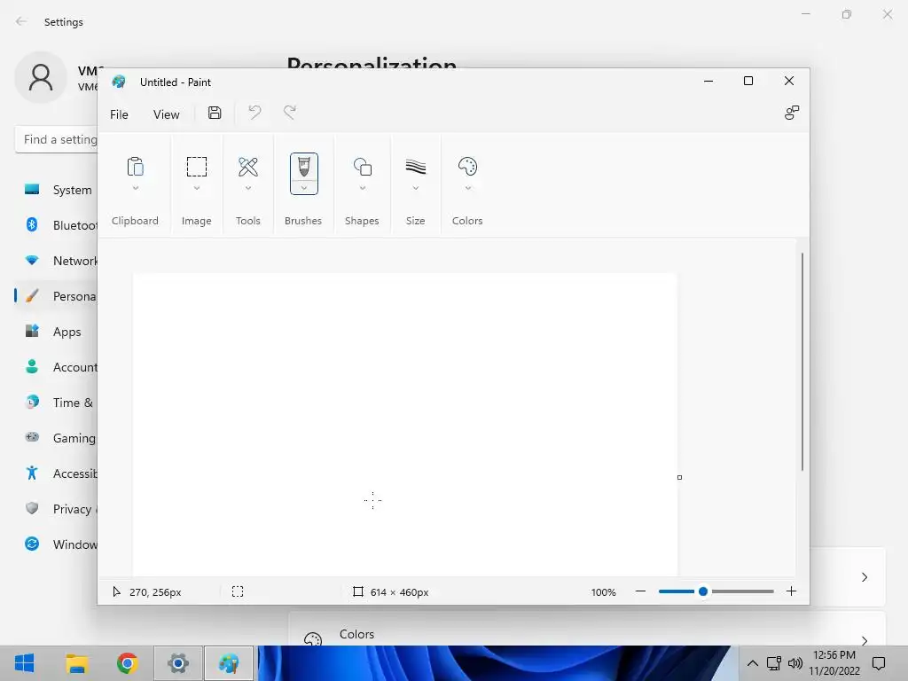The width and height of the screenshot is (908, 681).
Task: Click the Redo arrow in Paint
Action: 290,113
